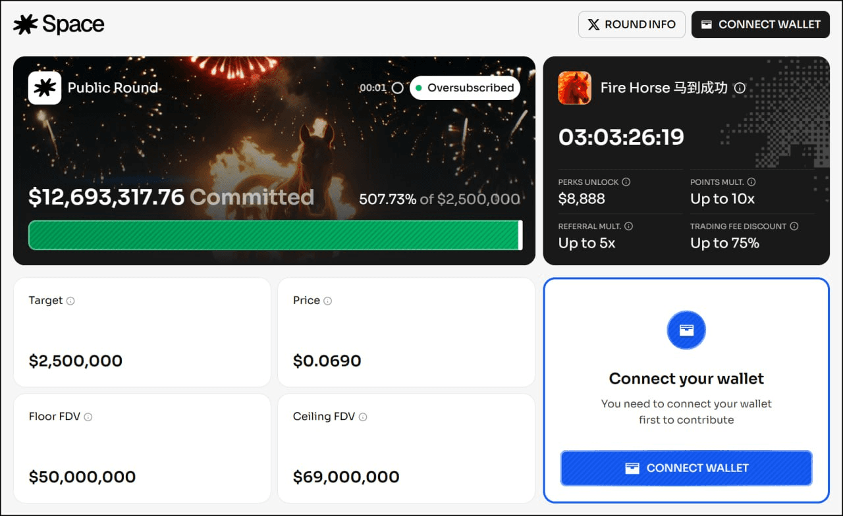The image size is (843, 516).
Task: Click the Referral Mult. info icon
Action: [628, 226]
